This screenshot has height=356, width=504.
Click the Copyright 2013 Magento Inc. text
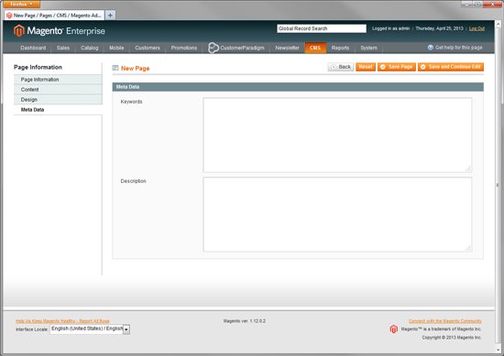(452, 338)
